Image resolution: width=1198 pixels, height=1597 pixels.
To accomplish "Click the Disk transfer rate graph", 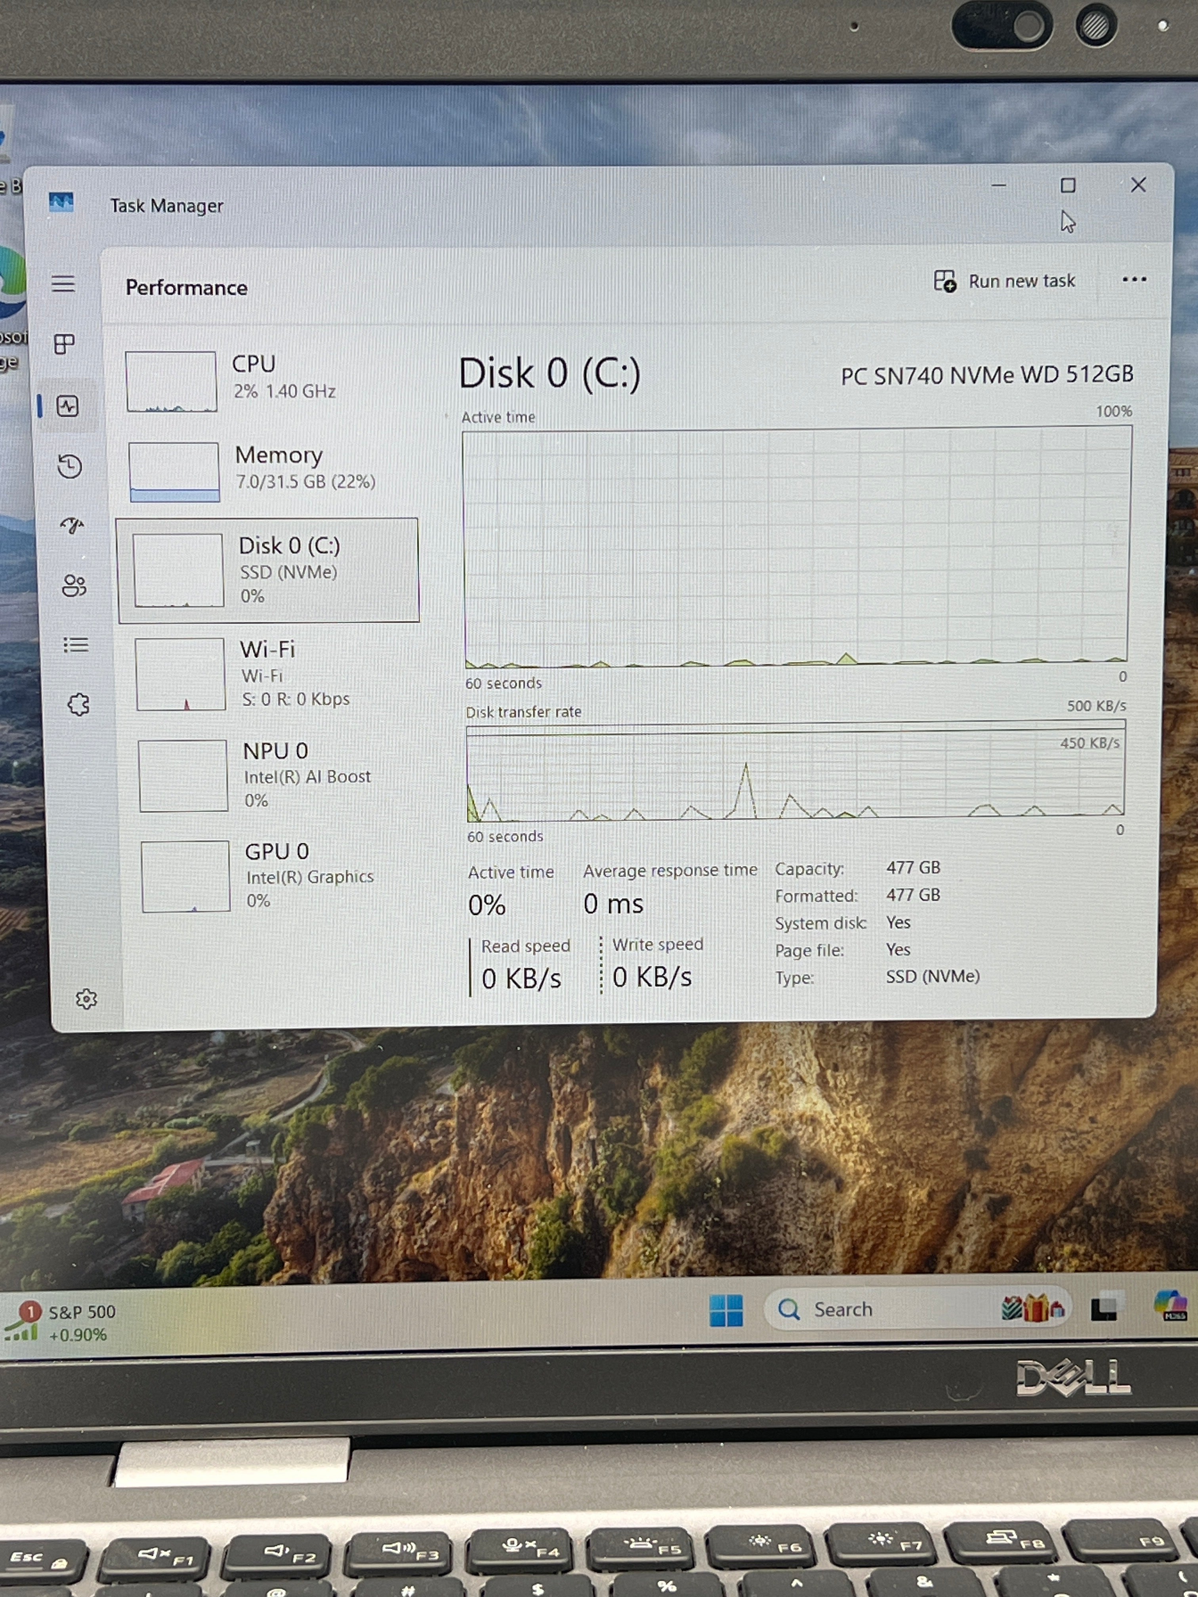I will (x=796, y=771).
